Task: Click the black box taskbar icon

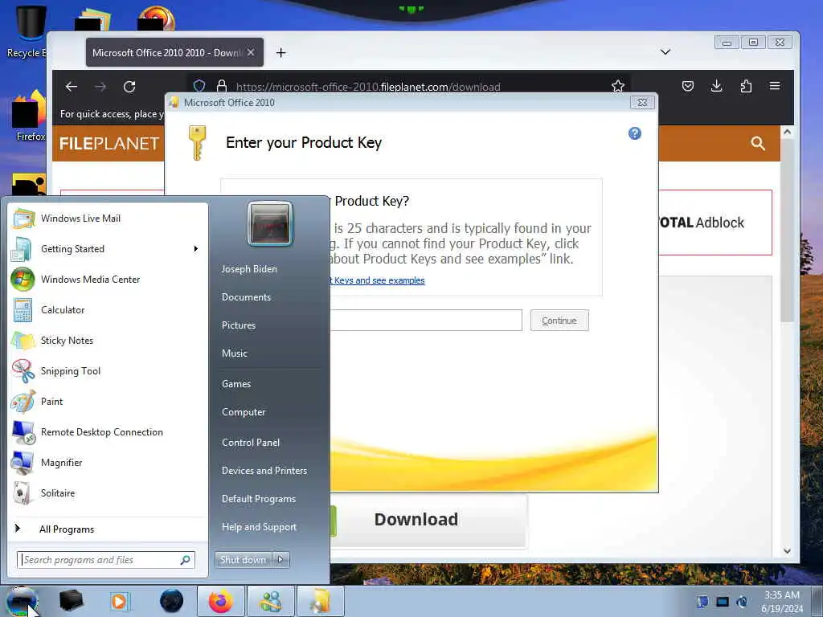Action: (x=71, y=601)
